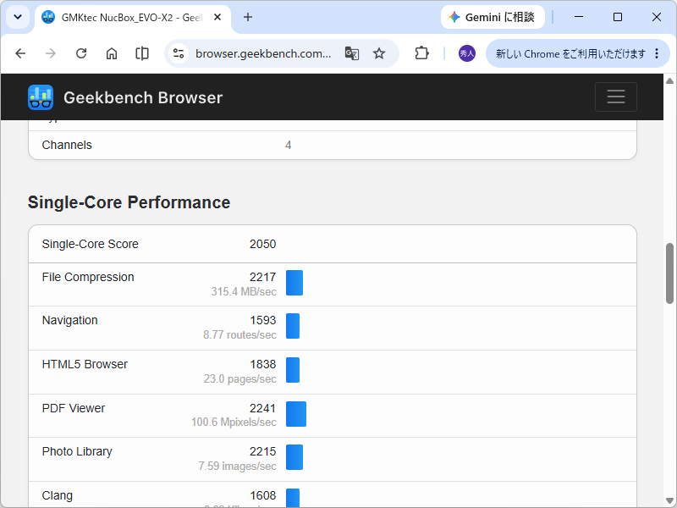Screen dimensions: 677x508
Task: Close the GMKtec NucBox tab
Action: coord(217,17)
